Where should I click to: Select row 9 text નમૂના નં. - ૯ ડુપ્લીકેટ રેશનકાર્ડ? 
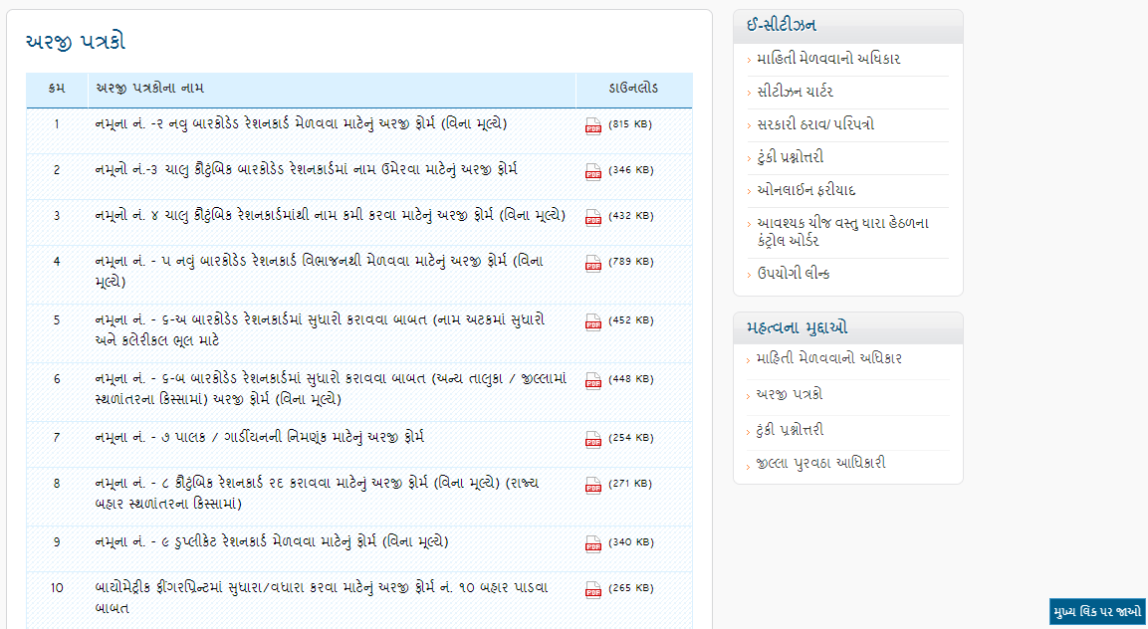coord(272,541)
